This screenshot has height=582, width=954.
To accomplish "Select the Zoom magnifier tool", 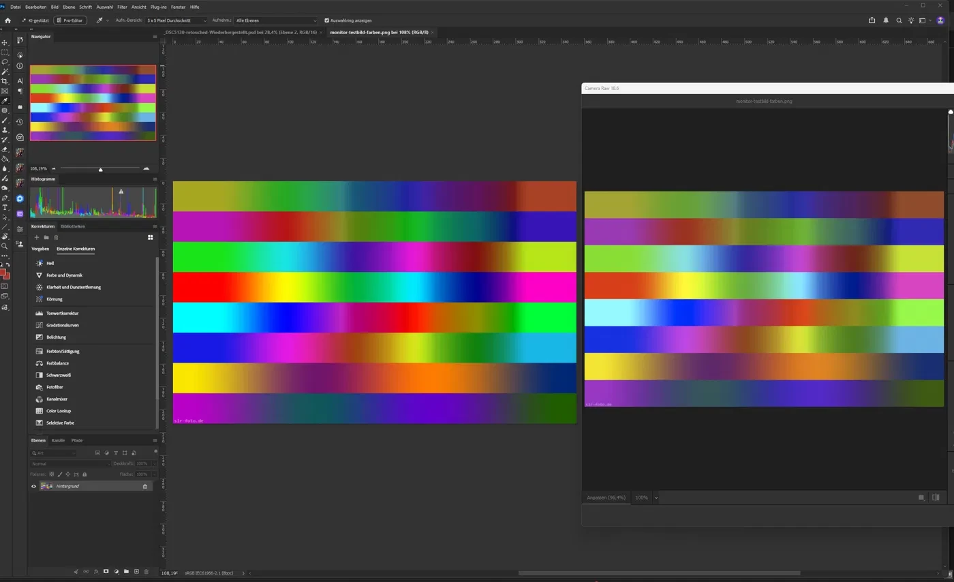I will click(5, 246).
